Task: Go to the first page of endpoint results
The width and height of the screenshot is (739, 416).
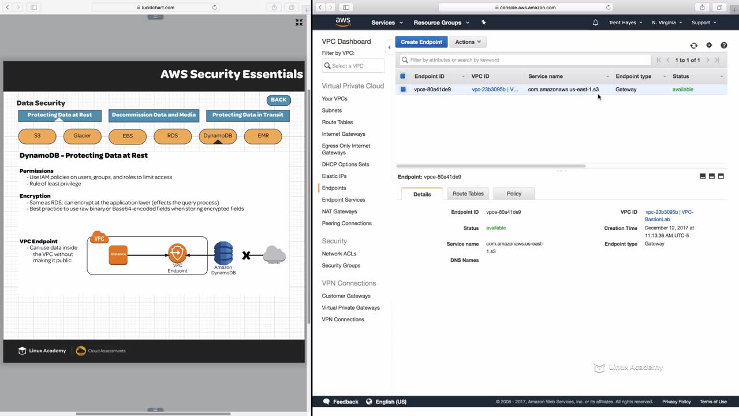Action: click(x=659, y=60)
